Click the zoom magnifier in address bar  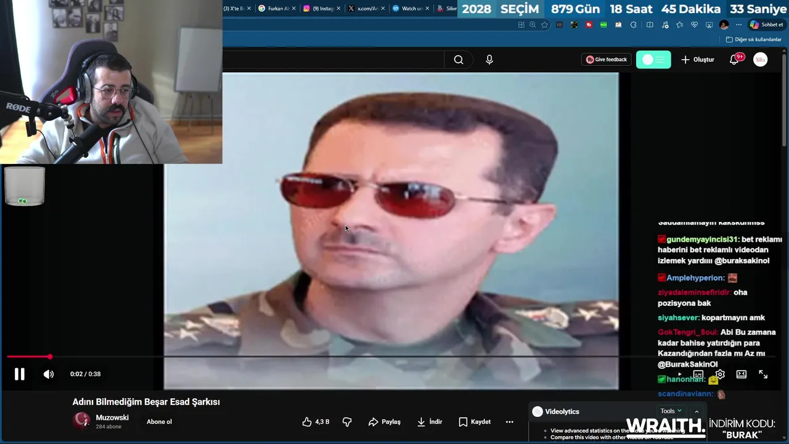[x=533, y=25]
